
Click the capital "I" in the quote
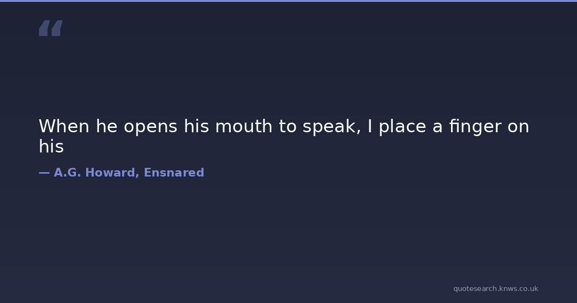pyautogui.click(x=370, y=126)
